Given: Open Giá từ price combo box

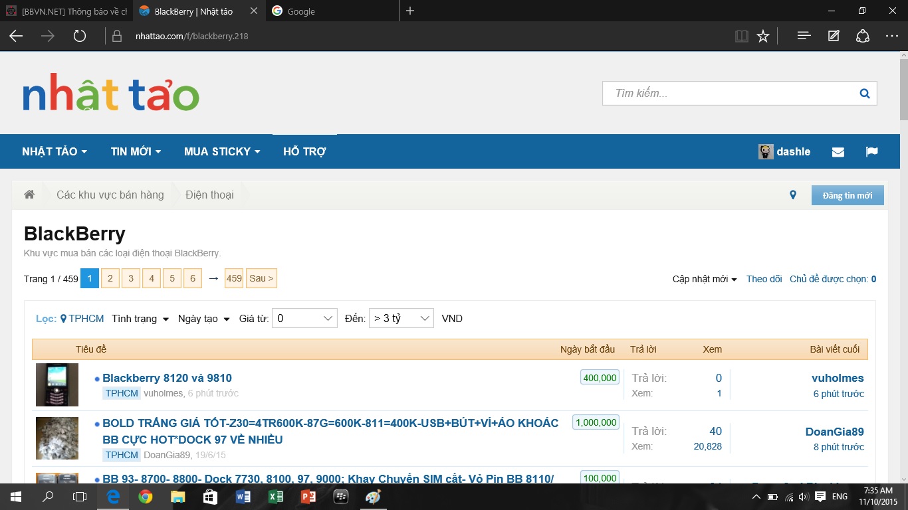Looking at the screenshot, I should click(304, 318).
